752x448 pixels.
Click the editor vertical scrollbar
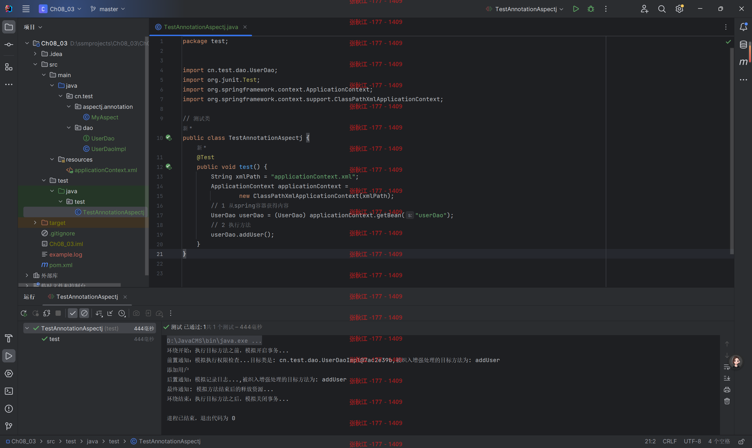732,151
